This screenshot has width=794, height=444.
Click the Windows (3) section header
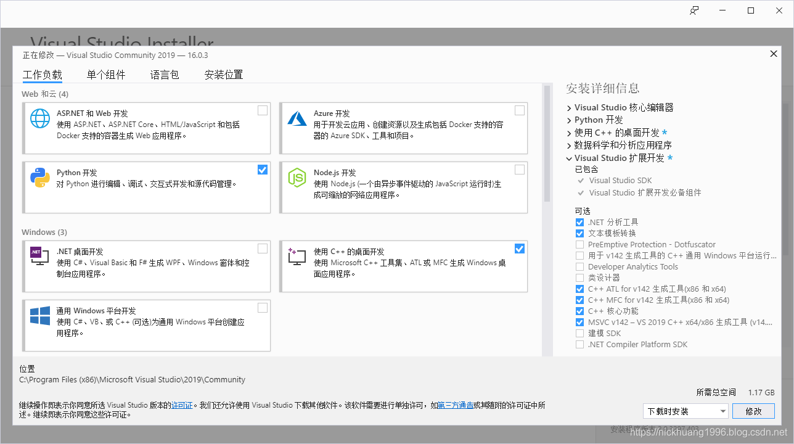(44, 232)
